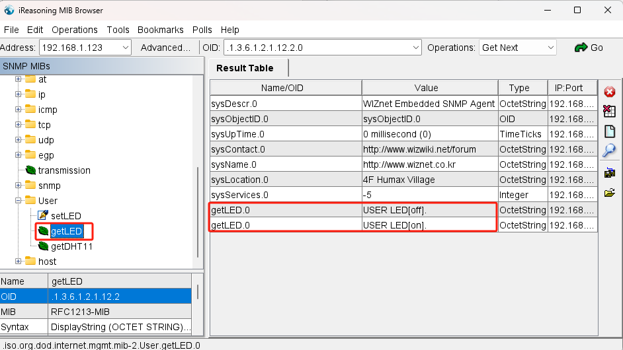Click the red stop icon in result toolbar

pyautogui.click(x=610, y=92)
